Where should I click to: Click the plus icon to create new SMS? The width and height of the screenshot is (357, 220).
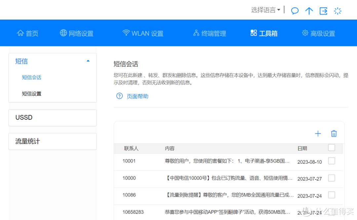coord(318,134)
